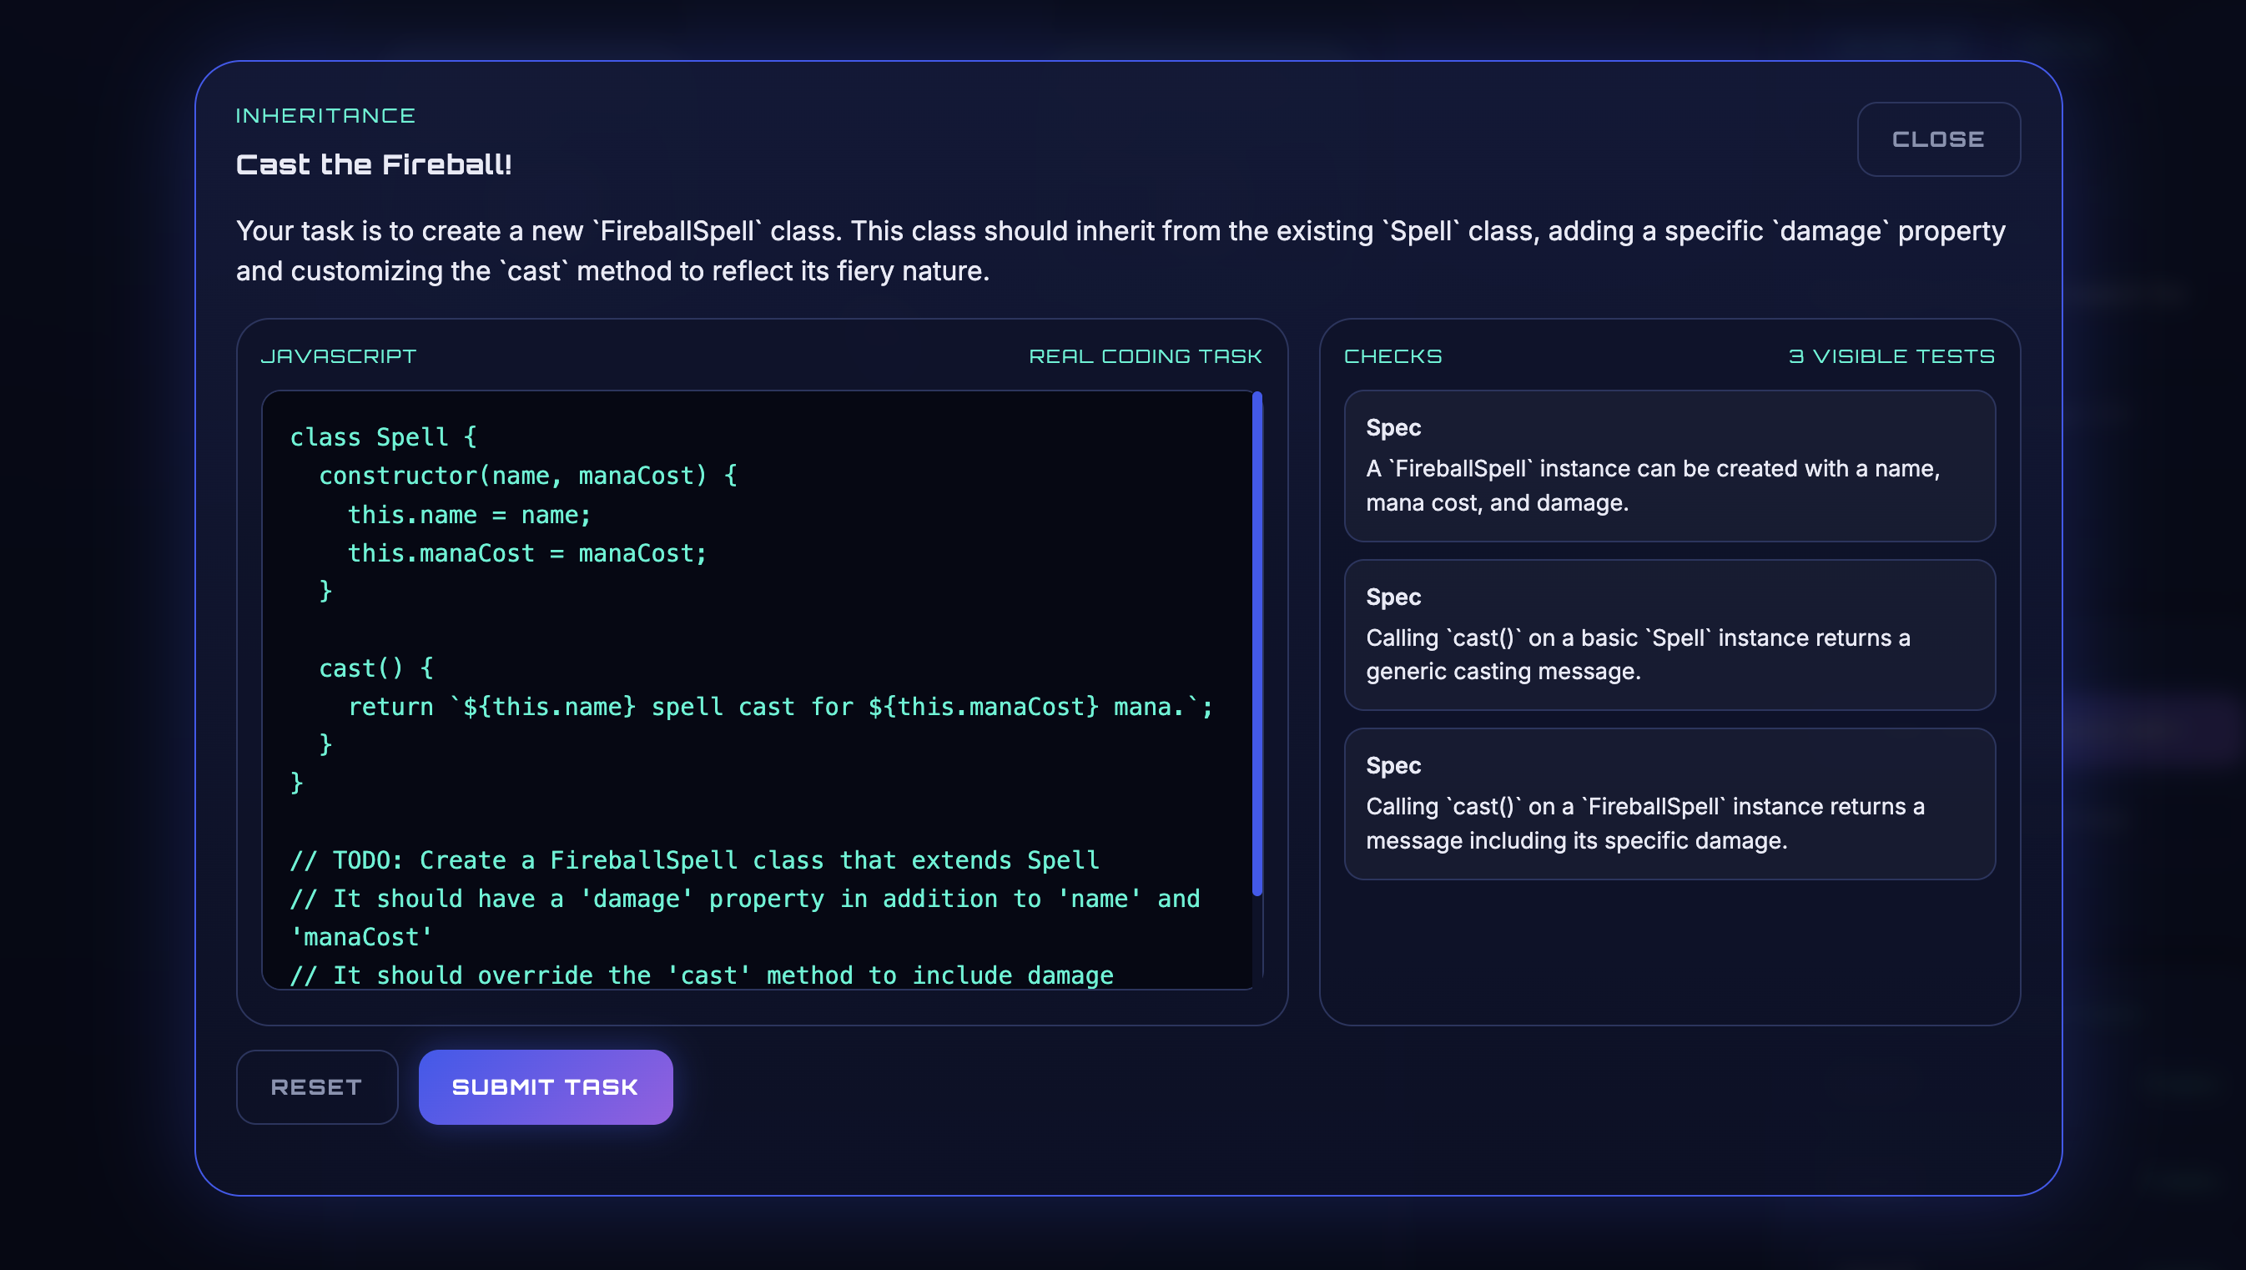Click the return template string line

(x=779, y=707)
